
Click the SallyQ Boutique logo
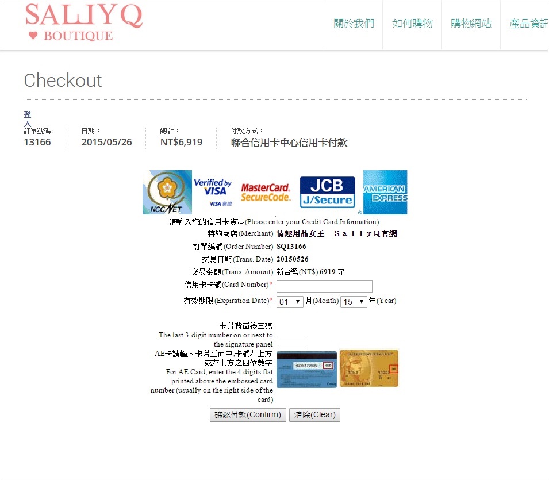pos(84,22)
